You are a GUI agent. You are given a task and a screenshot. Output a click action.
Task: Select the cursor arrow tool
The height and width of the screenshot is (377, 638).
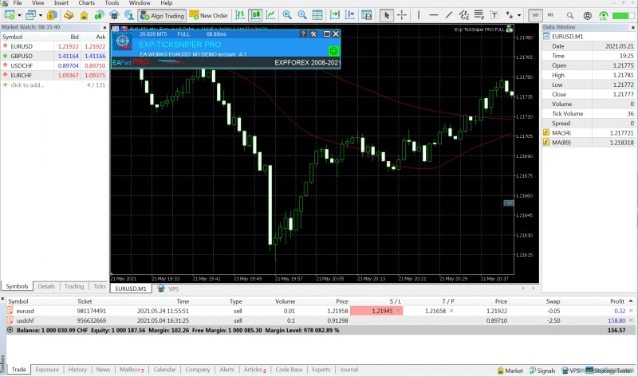click(387, 15)
